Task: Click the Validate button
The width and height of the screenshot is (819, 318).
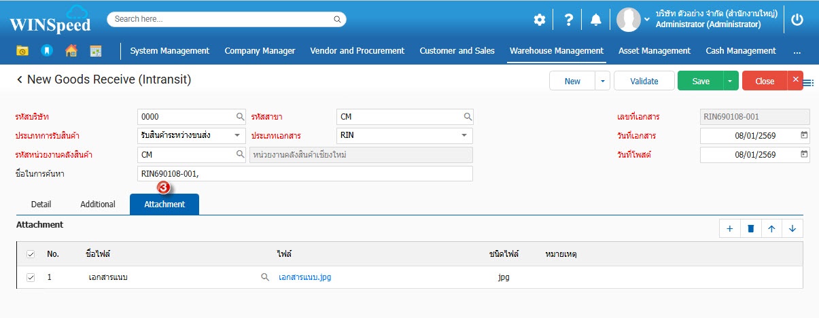Action: [644, 81]
